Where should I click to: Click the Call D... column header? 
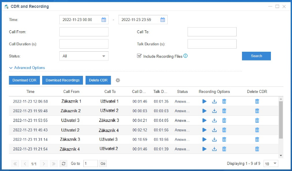(x=139, y=92)
